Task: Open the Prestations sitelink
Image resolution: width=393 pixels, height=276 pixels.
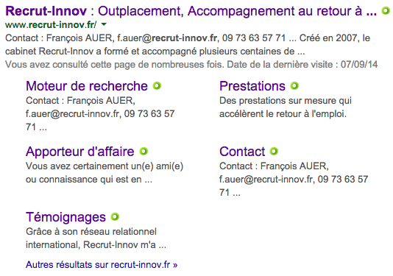Action: click(252, 86)
